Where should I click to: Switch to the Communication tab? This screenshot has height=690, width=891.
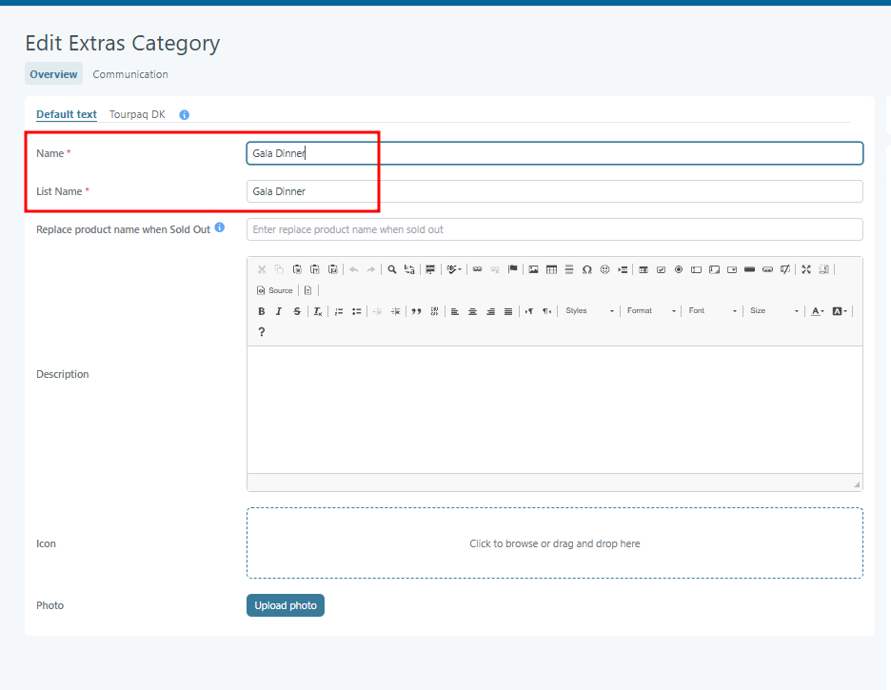pyautogui.click(x=130, y=74)
